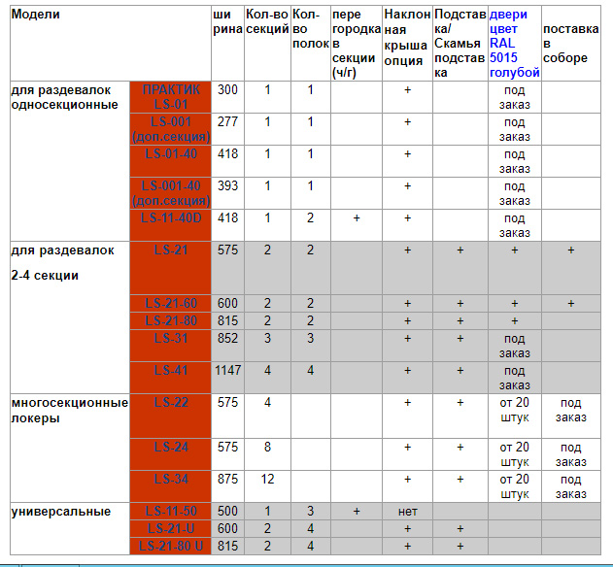Select the LS-001-40 (доп.секция) link
This screenshot has height=567, width=613.
(171, 192)
